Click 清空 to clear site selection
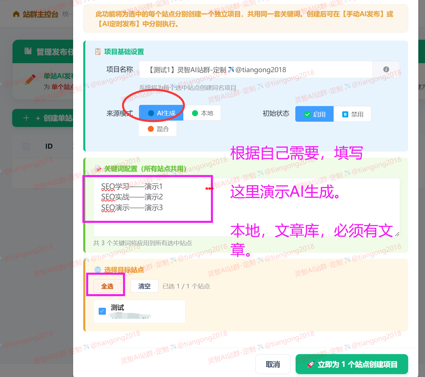425x377 pixels. coord(144,286)
